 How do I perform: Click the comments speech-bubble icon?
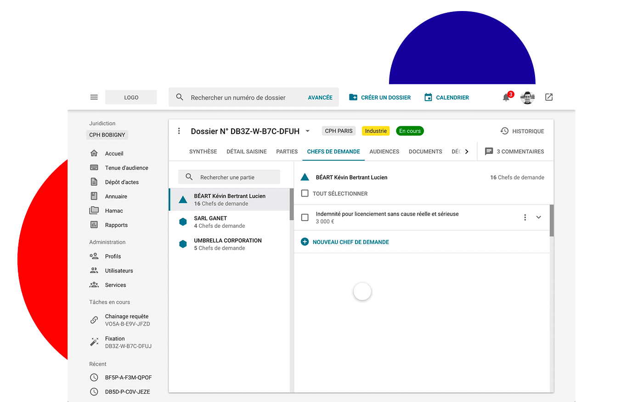[489, 151]
